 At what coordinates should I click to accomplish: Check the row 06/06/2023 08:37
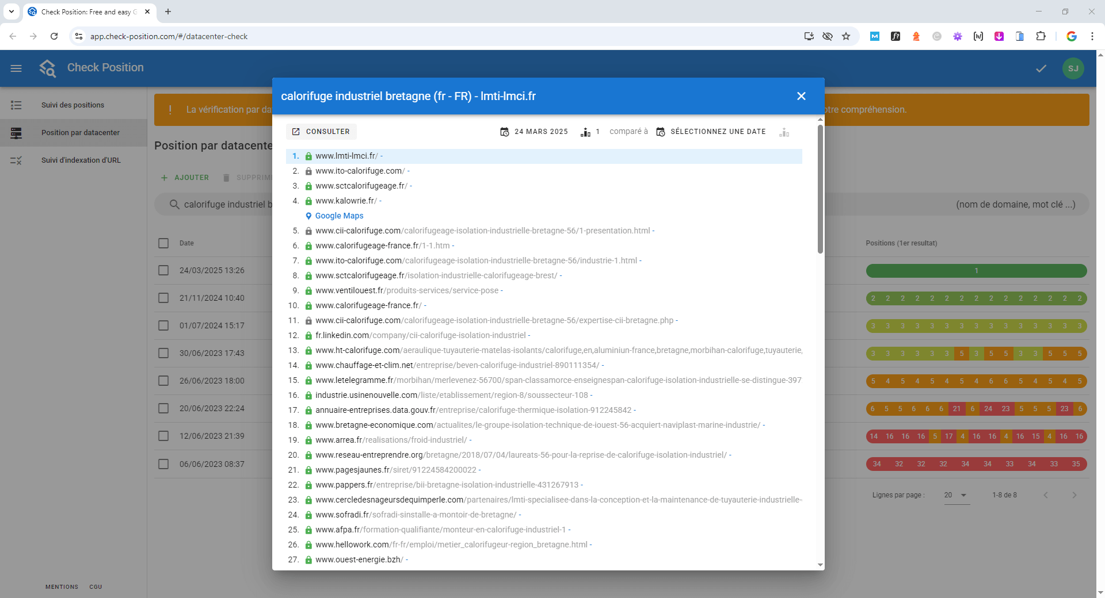163,464
